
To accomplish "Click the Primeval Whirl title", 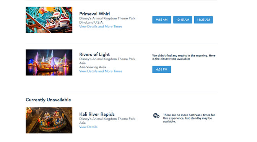I will pos(94,14).
